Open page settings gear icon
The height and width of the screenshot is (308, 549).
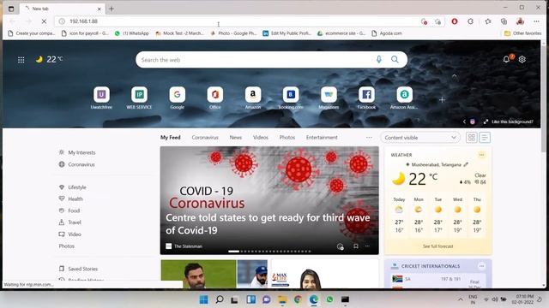pos(522,59)
